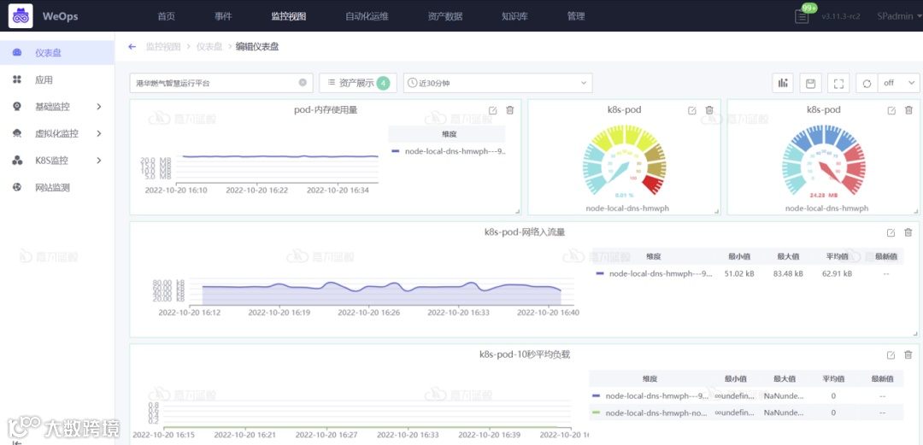The width and height of the screenshot is (923, 445).
Task: Toggle node-local-dns-hmwph series in 网络入流量 legend
Action: click(654, 273)
